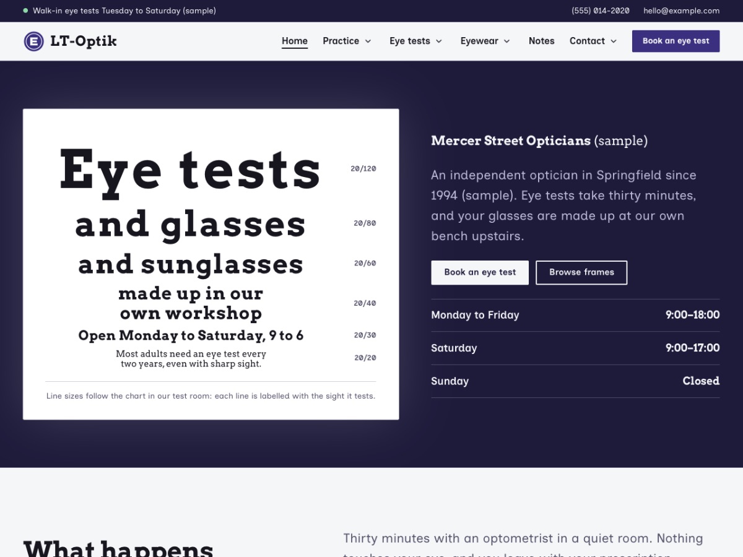This screenshot has height=557, width=743.
Task: Click the walk-in eye tests announcement text
Action: pyautogui.click(x=124, y=11)
